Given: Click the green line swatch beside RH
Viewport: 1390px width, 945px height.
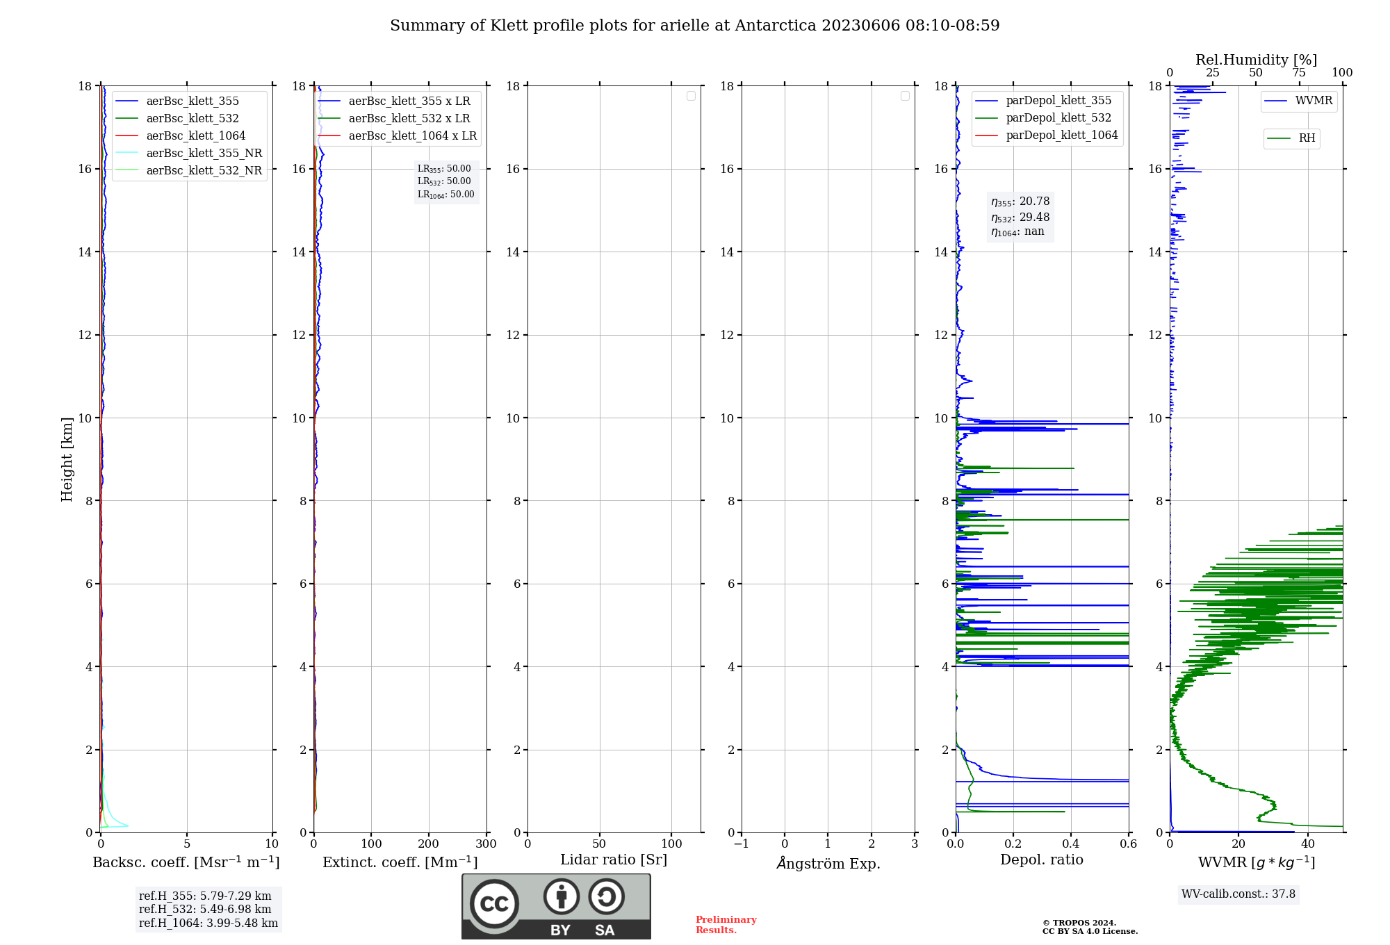Looking at the screenshot, I should click(1279, 138).
